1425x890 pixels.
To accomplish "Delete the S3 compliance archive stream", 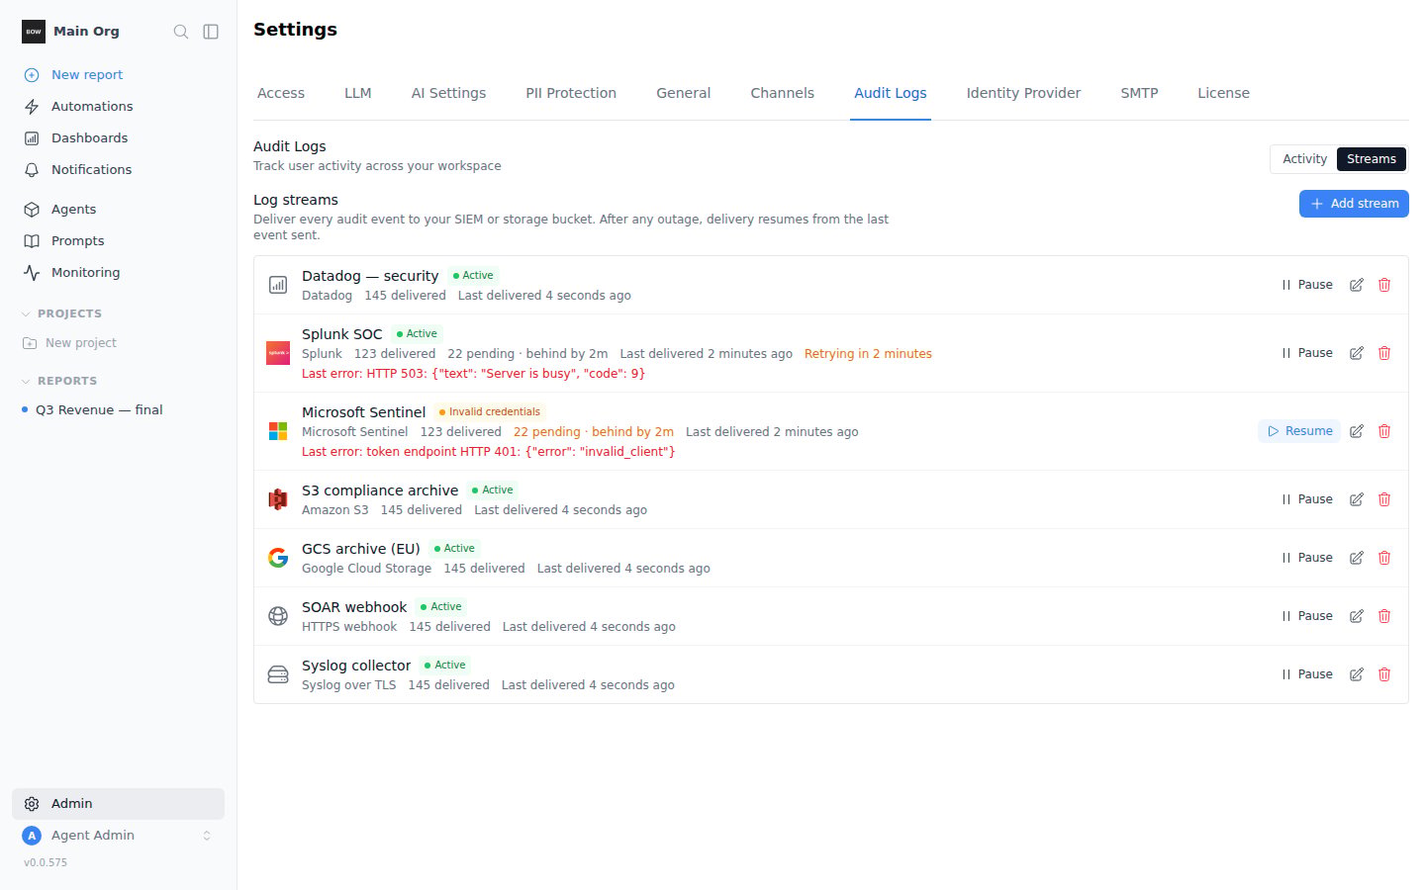I will 1384,499.
